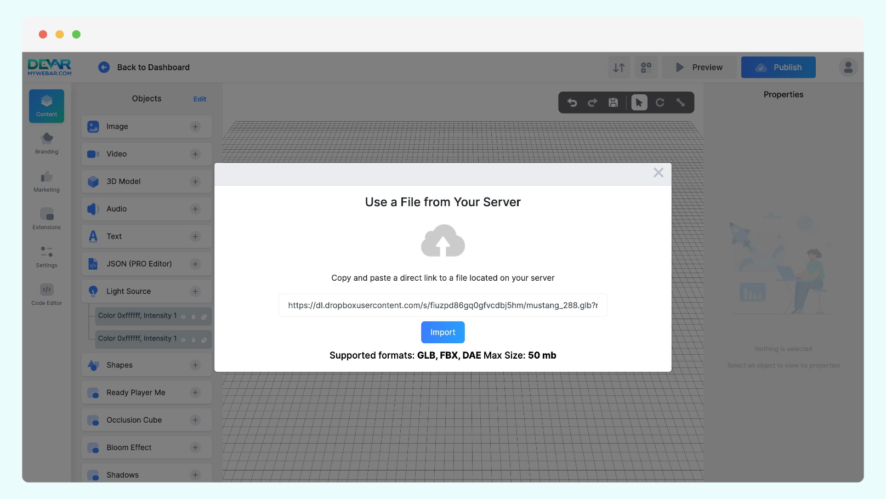Screen dimensions: 886x499
Task: Undo the last action in the canvas toolbar
Action: coord(572,103)
